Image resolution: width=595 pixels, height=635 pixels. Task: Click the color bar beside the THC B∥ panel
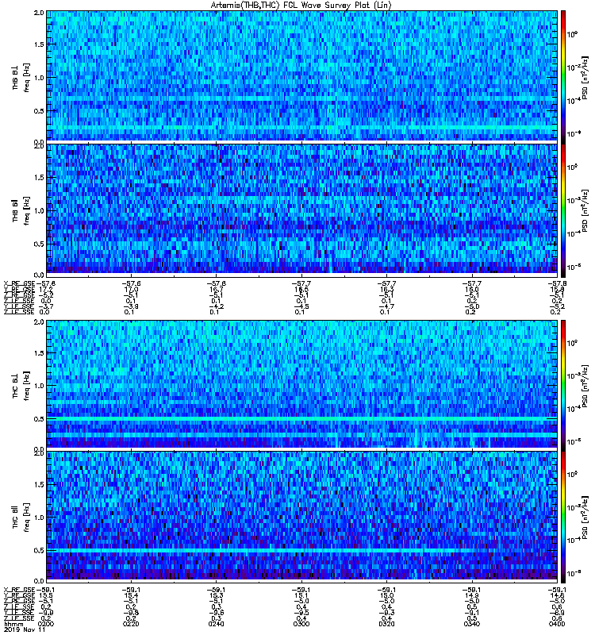click(563, 517)
